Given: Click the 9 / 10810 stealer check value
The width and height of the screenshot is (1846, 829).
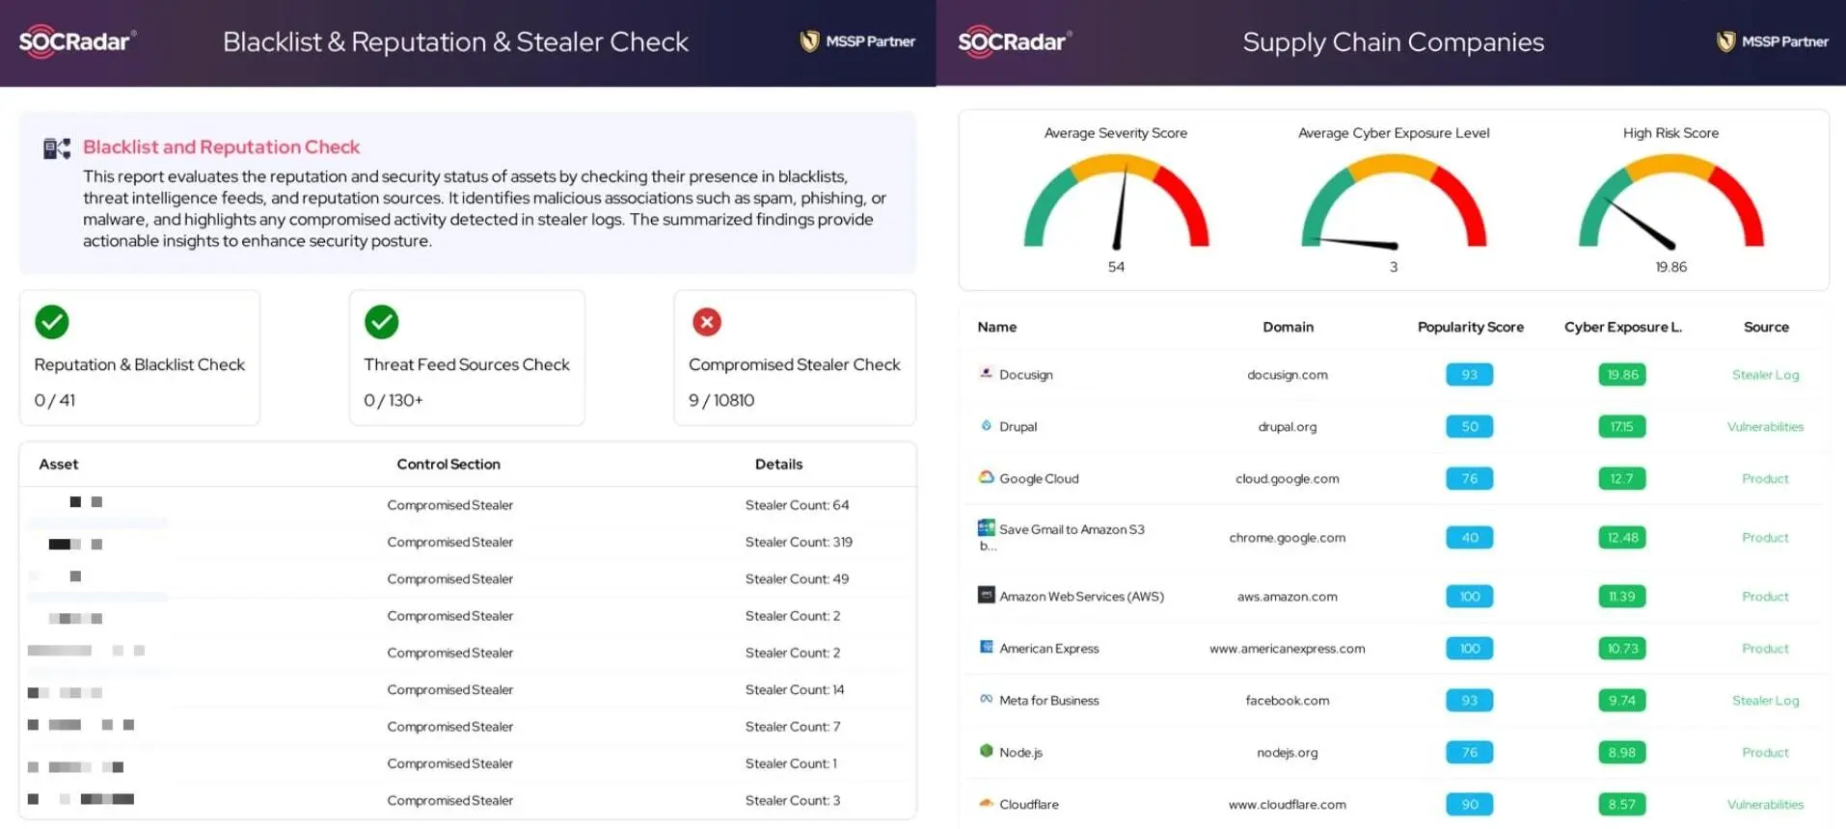Looking at the screenshot, I should coord(721,400).
